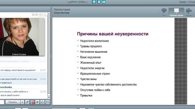Click the save disk icon in the chat toolbar
This screenshot has height=109, width=195.
click(48, 102)
